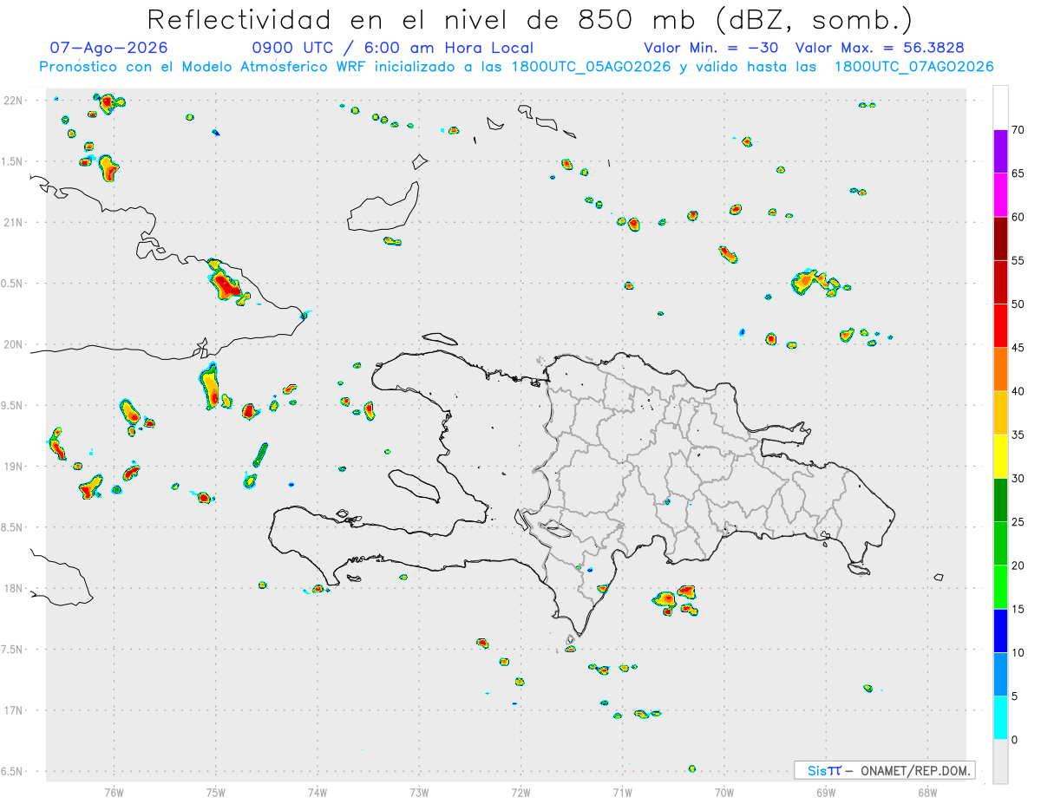Click the colorbar tick label '70'
Screen dimensions: 1041x804
(x=1018, y=130)
